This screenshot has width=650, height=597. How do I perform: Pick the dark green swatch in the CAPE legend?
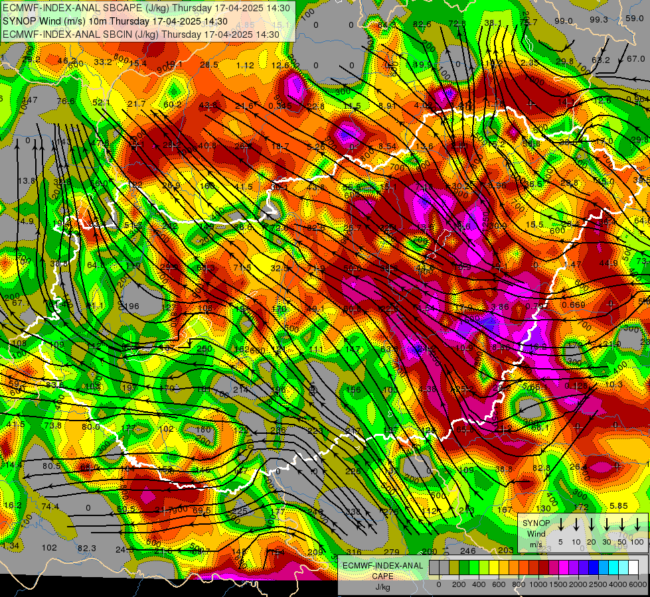(x=464, y=568)
